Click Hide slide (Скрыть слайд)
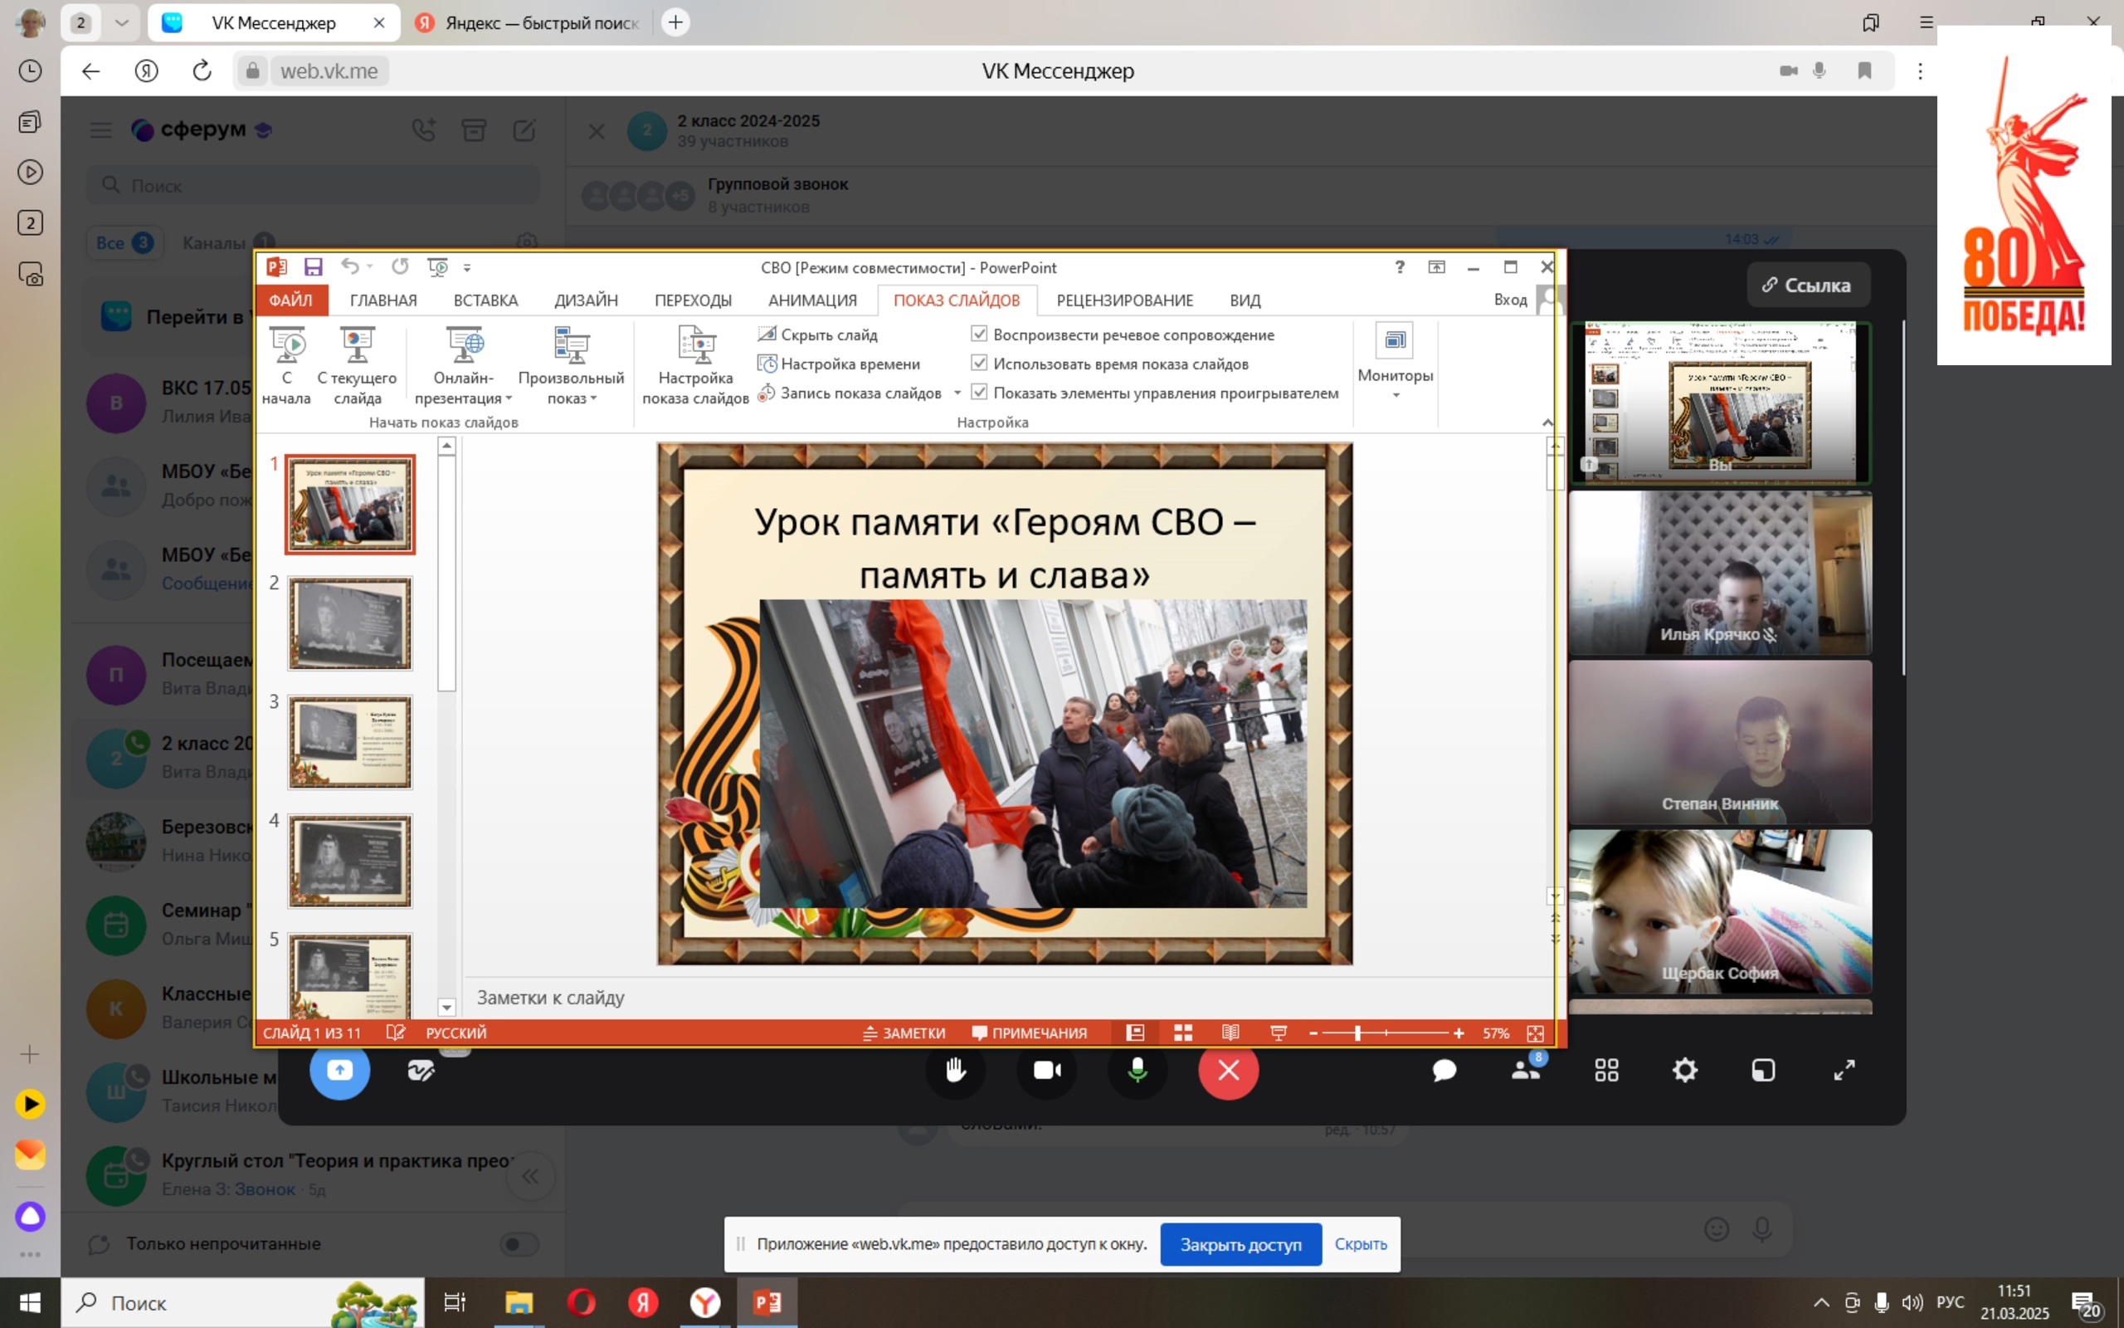Image resolution: width=2124 pixels, height=1328 pixels. tap(817, 334)
